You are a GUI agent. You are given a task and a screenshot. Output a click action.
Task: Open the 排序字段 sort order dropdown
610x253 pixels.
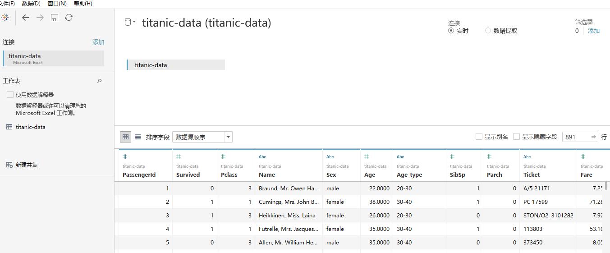tap(202, 137)
